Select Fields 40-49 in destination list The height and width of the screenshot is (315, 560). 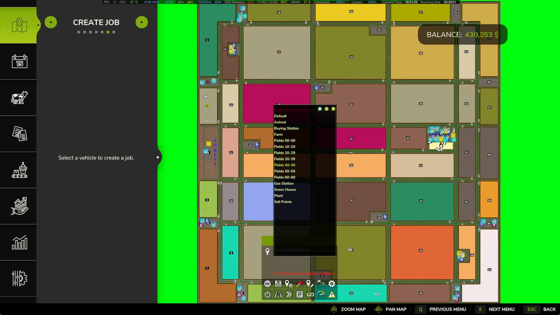pyautogui.click(x=284, y=165)
